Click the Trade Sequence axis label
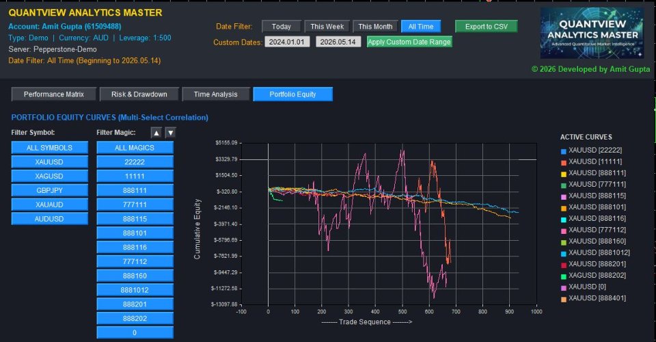The width and height of the screenshot is (656, 342). tap(367, 322)
